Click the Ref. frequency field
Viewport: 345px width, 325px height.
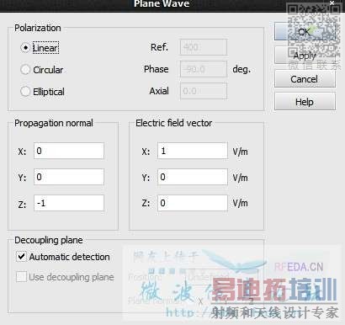(204, 47)
